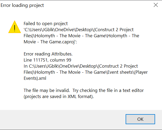Click the 'Error loading project' title text

22,5
